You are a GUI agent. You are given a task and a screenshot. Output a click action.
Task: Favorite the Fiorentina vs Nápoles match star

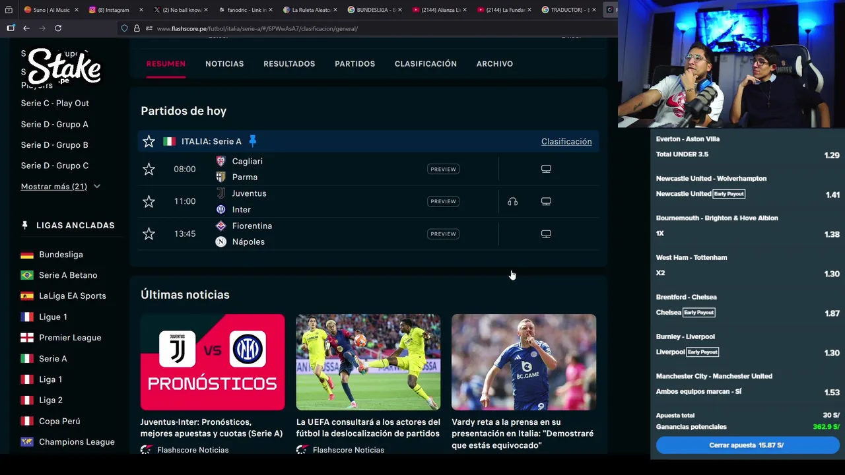pos(149,234)
